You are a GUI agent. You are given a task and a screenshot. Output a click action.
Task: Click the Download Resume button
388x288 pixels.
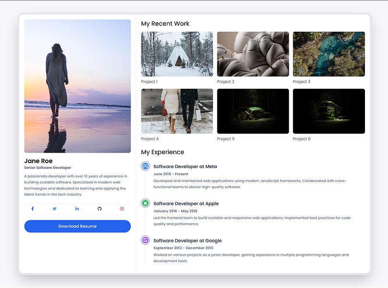[x=77, y=226]
